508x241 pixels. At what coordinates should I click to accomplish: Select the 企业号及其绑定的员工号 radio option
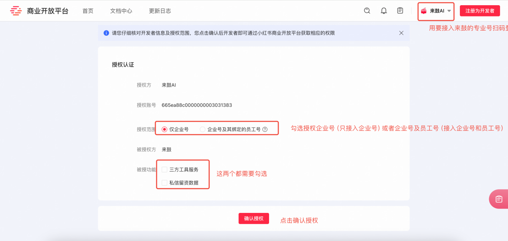(x=203, y=129)
